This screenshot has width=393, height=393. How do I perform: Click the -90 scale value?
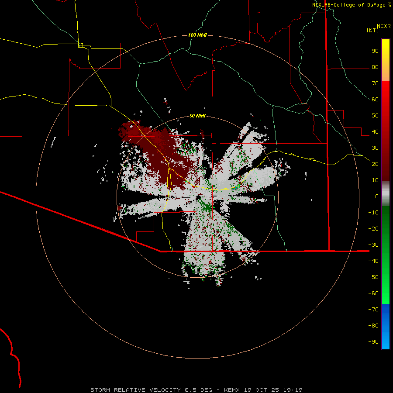pos(373,342)
